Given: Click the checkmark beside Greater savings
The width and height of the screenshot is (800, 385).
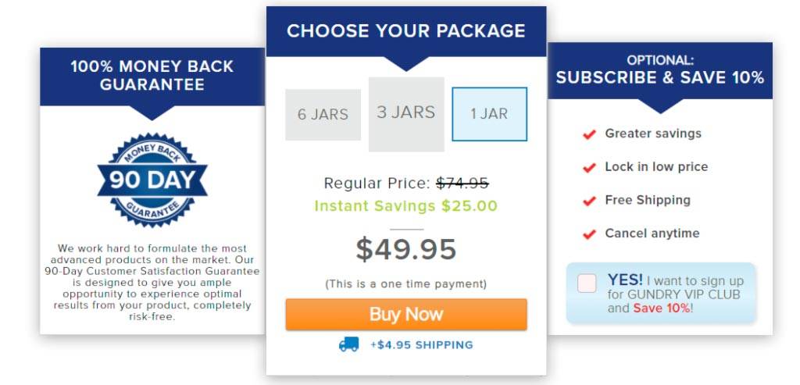Looking at the screenshot, I should 589,134.
